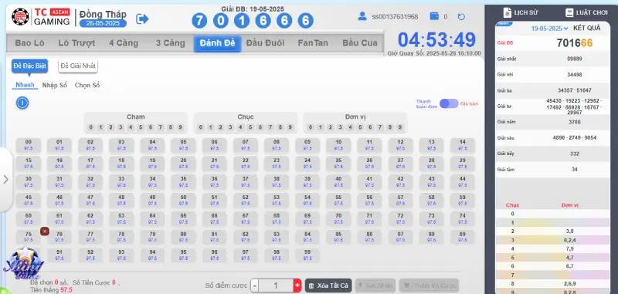Pick number 07 tile
The image size is (618, 294).
[x=246, y=145]
